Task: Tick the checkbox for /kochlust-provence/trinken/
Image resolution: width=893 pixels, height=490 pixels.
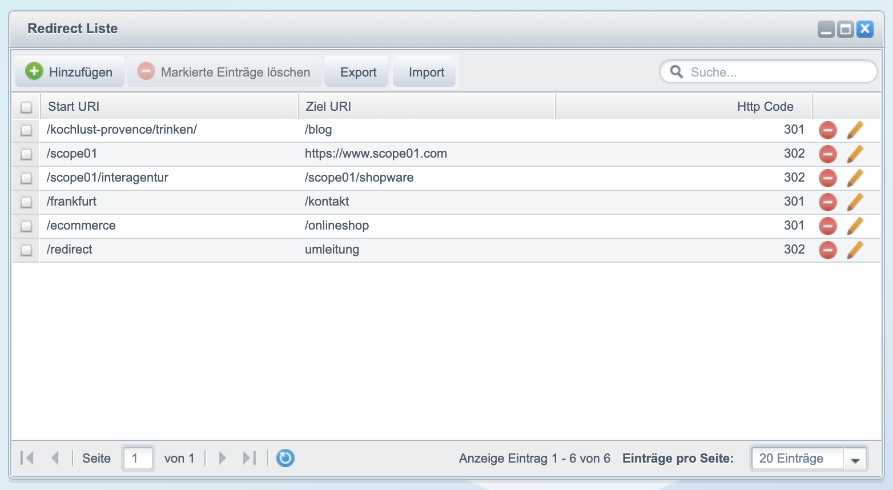Action: coord(26,130)
